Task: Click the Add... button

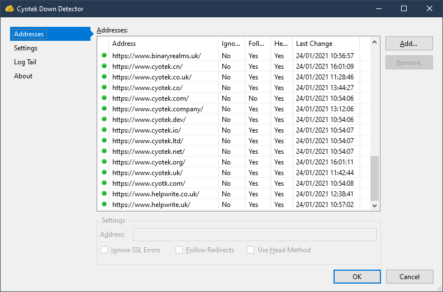Action: pos(409,43)
